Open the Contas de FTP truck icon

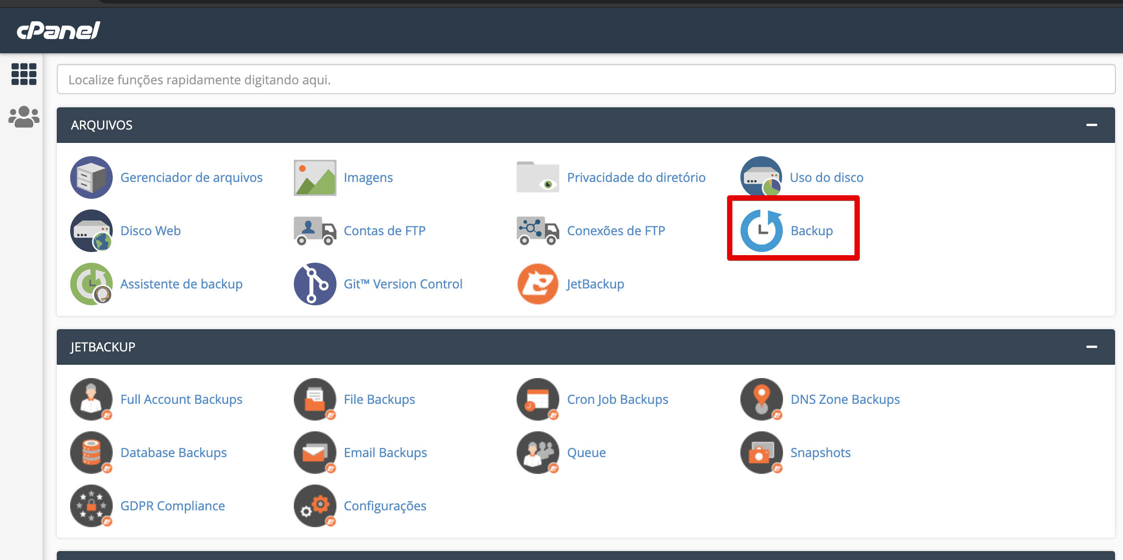[315, 231]
